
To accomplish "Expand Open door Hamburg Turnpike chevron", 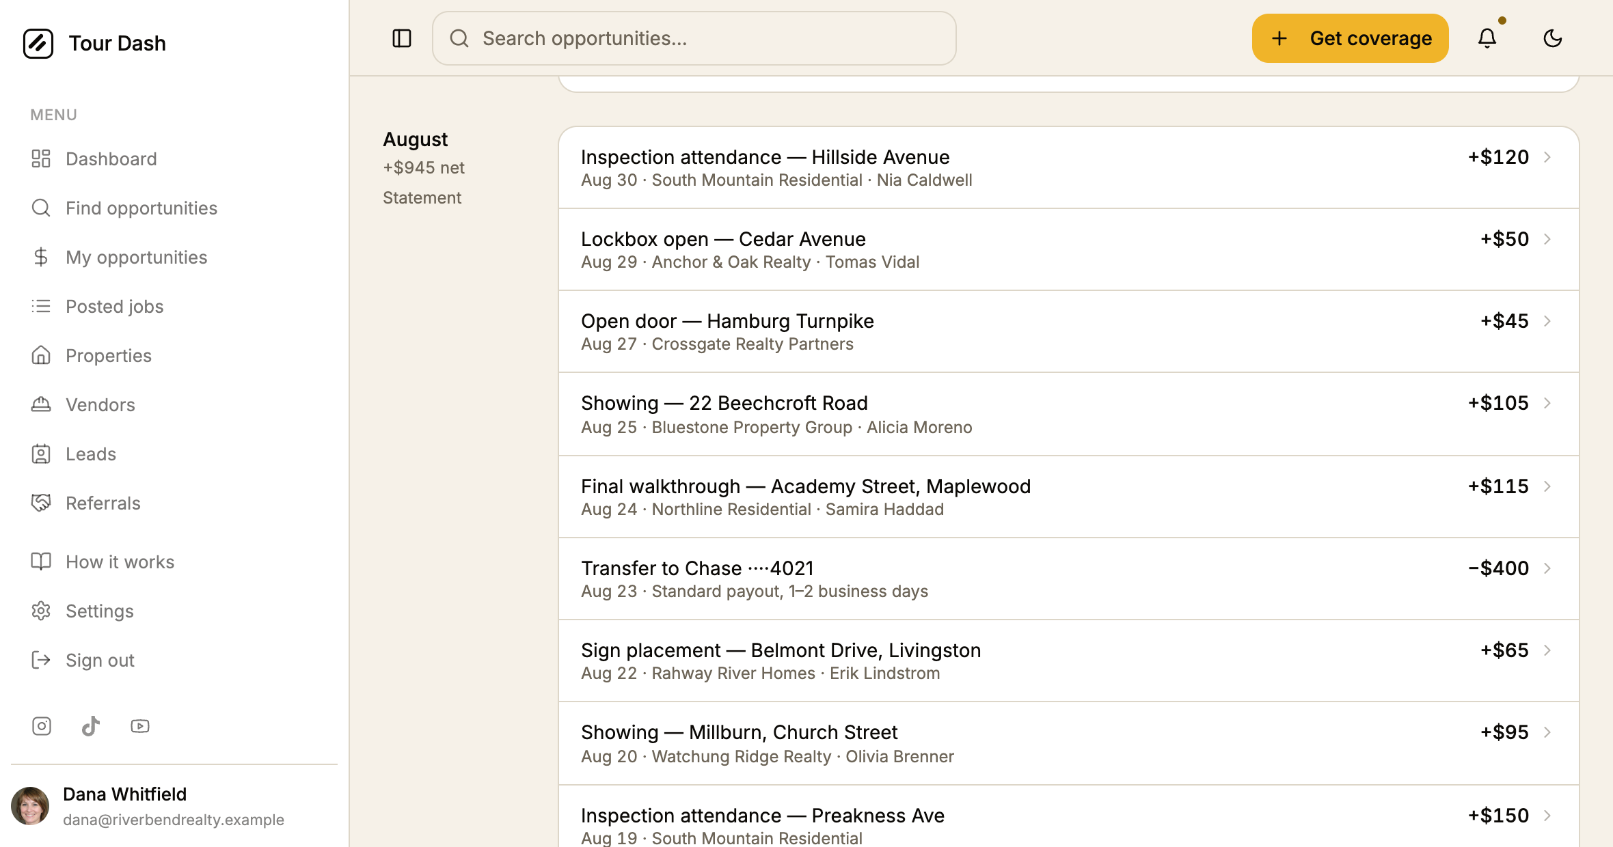I will click(x=1547, y=321).
